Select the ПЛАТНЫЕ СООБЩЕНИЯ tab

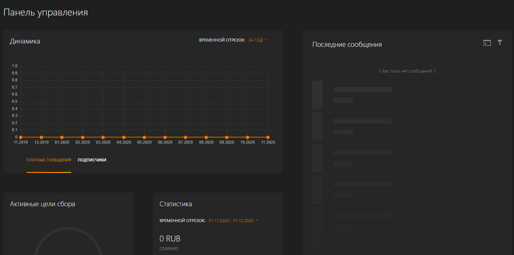(49, 160)
